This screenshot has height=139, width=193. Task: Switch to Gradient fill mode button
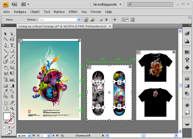(9, 127)
